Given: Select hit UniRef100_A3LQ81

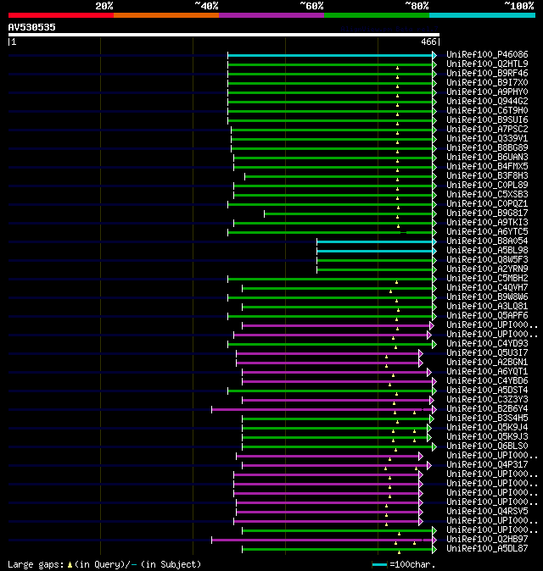Looking at the screenshot, I should pyautogui.click(x=487, y=307).
